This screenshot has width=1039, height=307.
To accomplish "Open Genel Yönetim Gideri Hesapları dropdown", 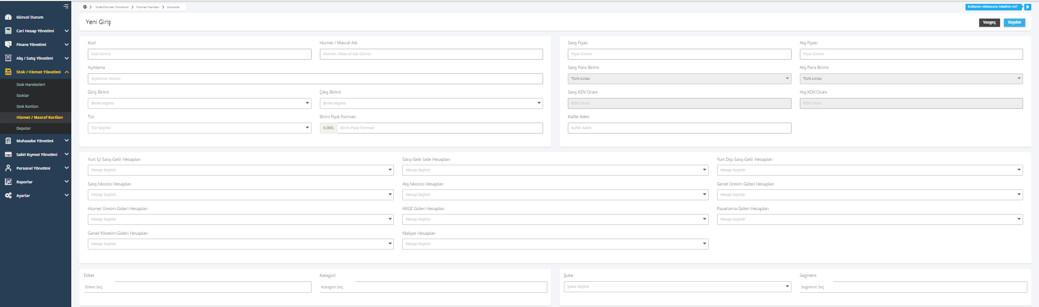I will click(x=241, y=244).
